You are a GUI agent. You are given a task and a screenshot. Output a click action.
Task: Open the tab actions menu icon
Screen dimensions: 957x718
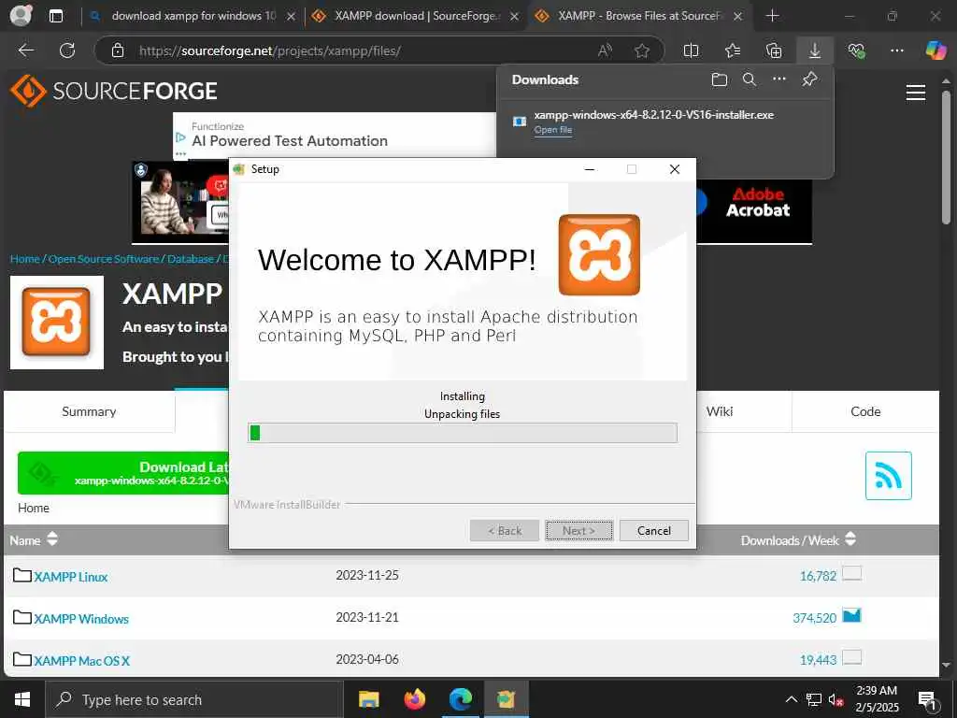[56, 16]
